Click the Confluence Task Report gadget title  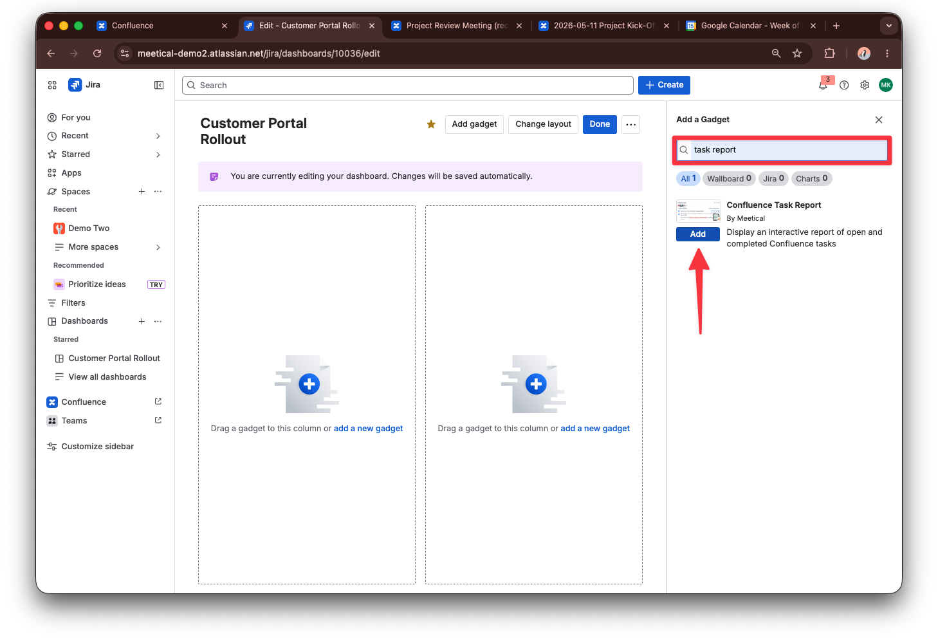pyautogui.click(x=774, y=205)
